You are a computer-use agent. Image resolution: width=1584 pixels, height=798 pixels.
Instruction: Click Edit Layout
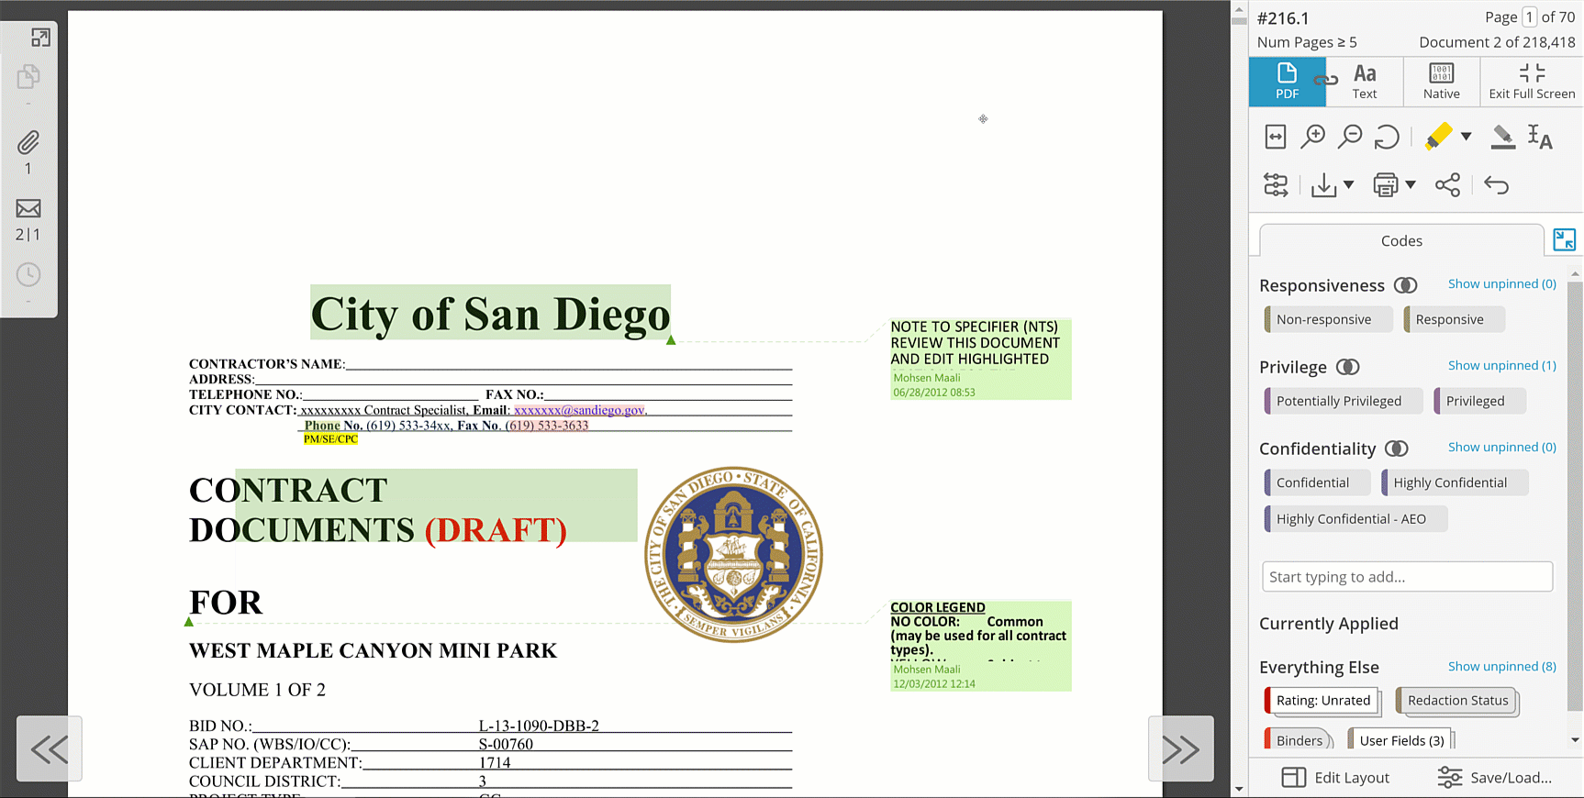(1335, 778)
